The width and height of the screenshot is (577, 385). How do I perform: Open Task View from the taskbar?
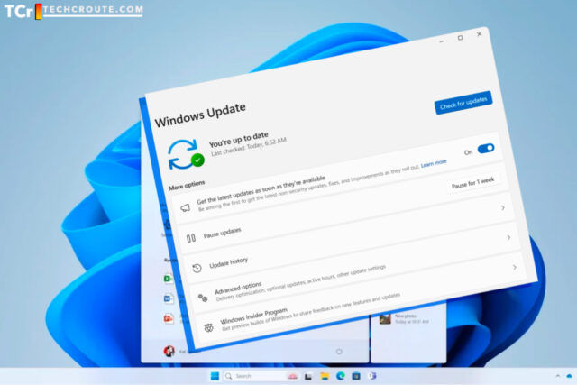[x=308, y=376]
